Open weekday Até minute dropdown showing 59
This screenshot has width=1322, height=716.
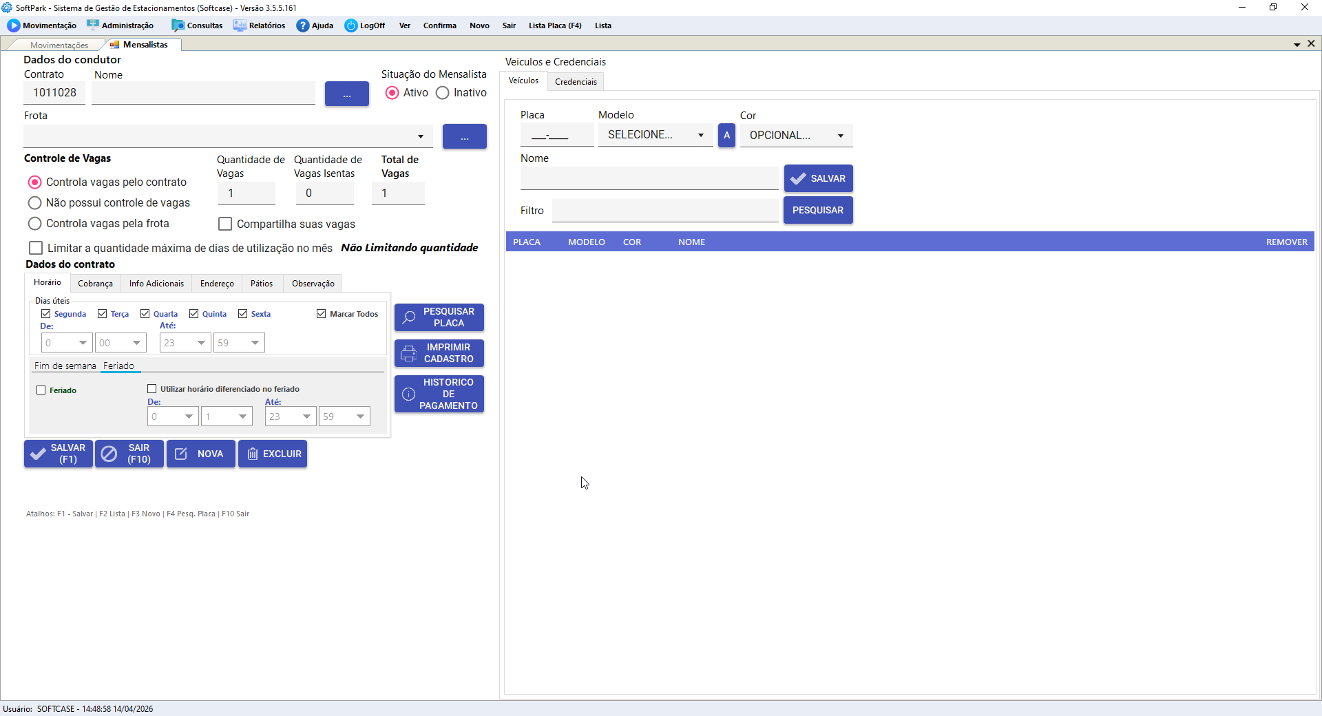pyautogui.click(x=239, y=343)
